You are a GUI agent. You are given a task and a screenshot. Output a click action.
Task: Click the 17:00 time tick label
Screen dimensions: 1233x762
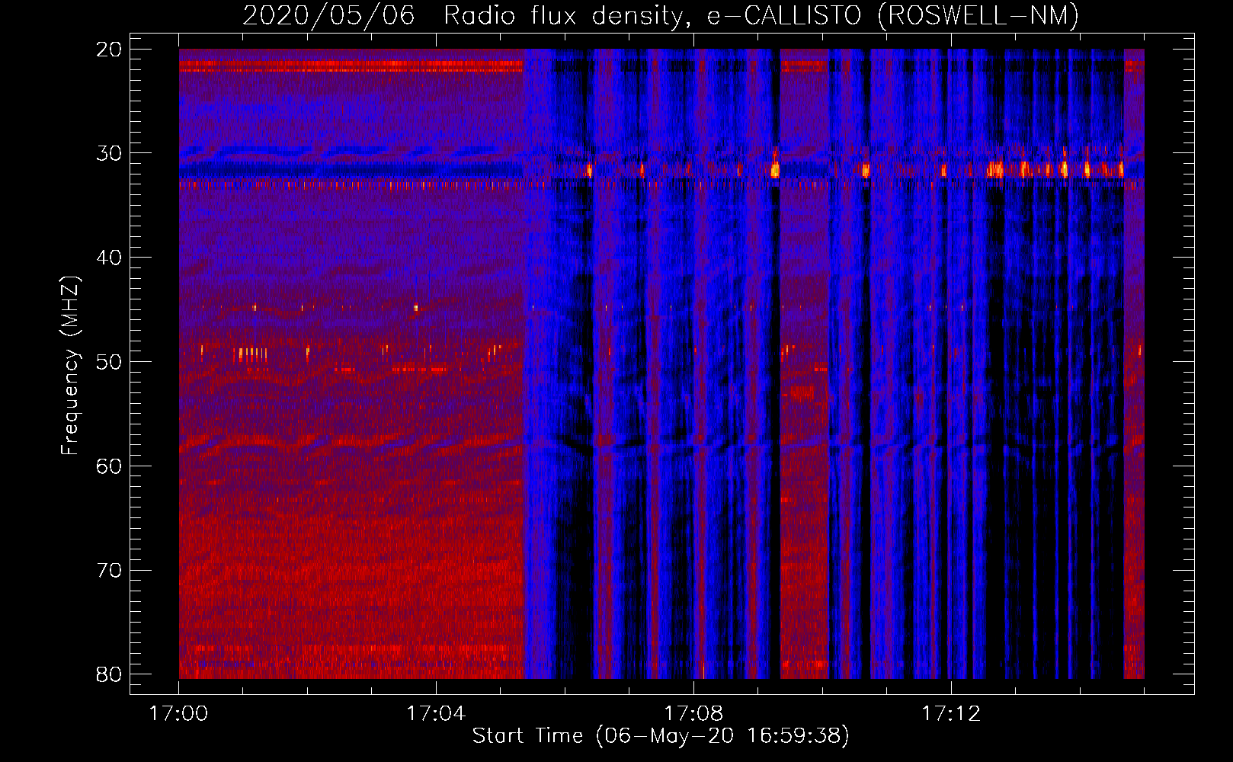(x=178, y=714)
